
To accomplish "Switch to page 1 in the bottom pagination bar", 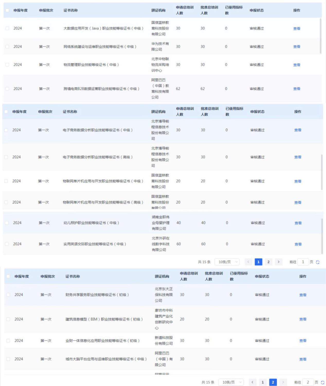I will click(x=263, y=382).
